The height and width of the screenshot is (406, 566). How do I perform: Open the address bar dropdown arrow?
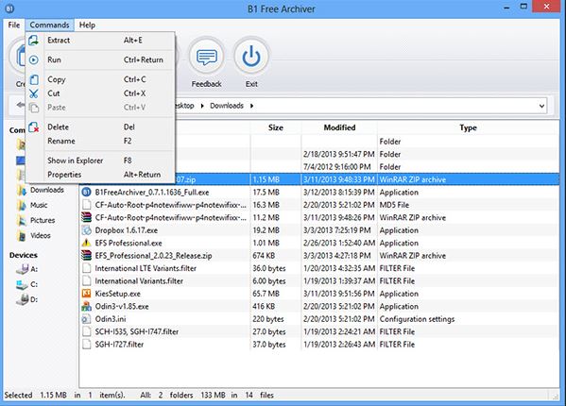[541, 106]
